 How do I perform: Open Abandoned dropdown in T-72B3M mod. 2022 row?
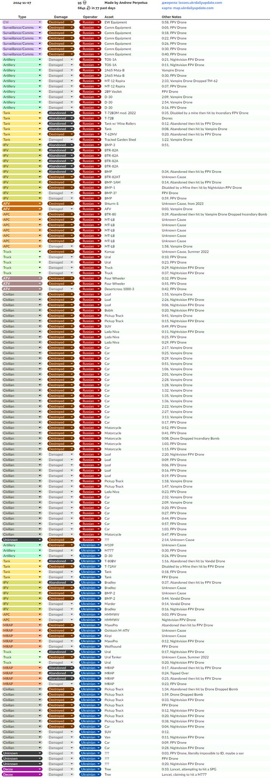pos(61,113)
